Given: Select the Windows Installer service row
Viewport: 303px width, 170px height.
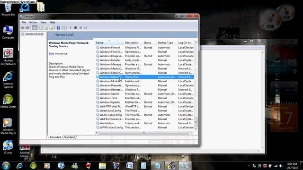Looking at the screenshot, I should [144, 60].
